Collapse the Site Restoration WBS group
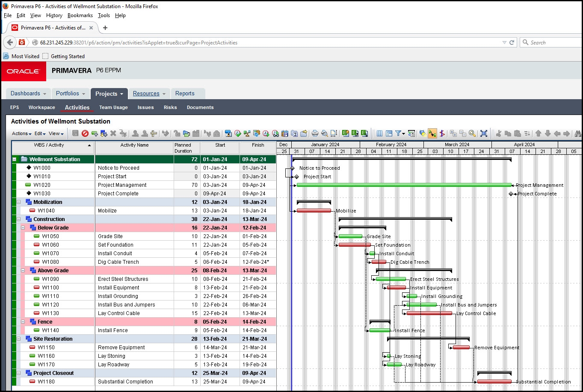Viewport: 583px width, 392px height. (x=19, y=339)
